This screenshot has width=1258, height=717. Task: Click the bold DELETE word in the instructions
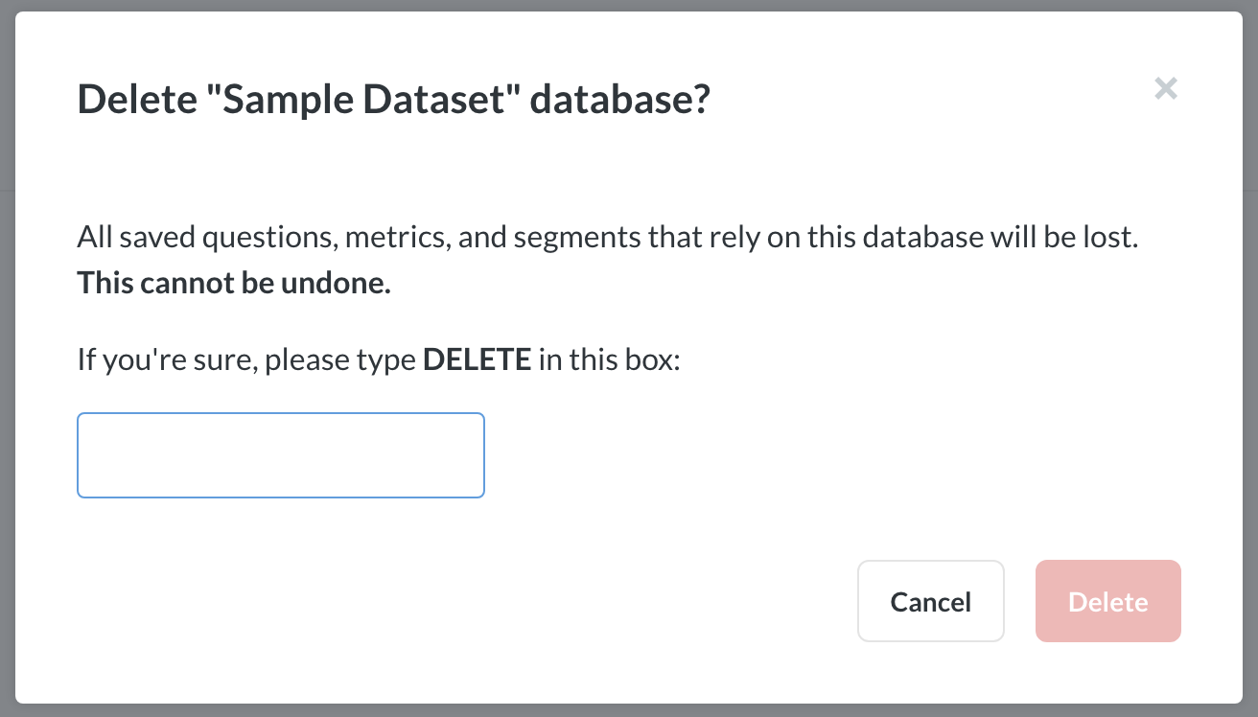[x=477, y=358]
